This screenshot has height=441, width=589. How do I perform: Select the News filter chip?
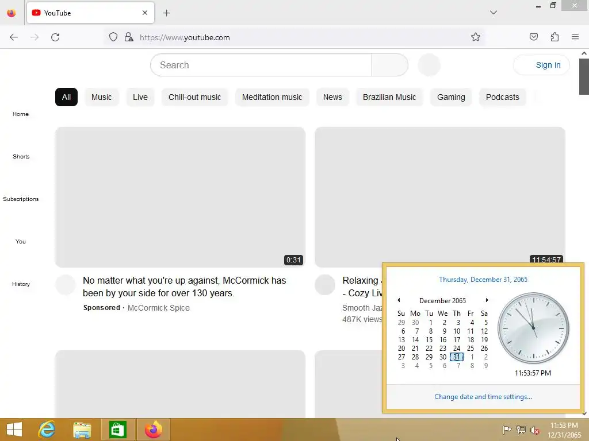click(x=332, y=97)
